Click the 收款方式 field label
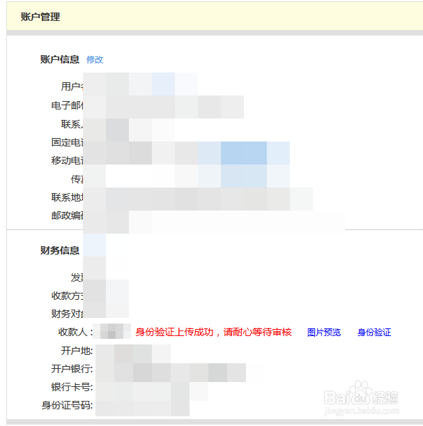The width and height of the screenshot is (423, 426). pos(67,296)
